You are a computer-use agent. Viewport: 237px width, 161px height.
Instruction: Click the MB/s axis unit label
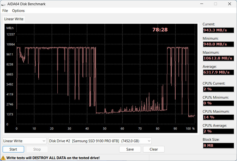click(10, 28)
